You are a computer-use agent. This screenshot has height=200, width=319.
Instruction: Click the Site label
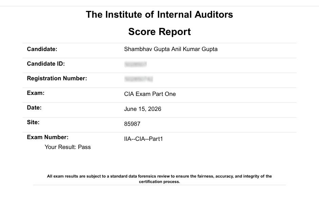click(x=33, y=122)
